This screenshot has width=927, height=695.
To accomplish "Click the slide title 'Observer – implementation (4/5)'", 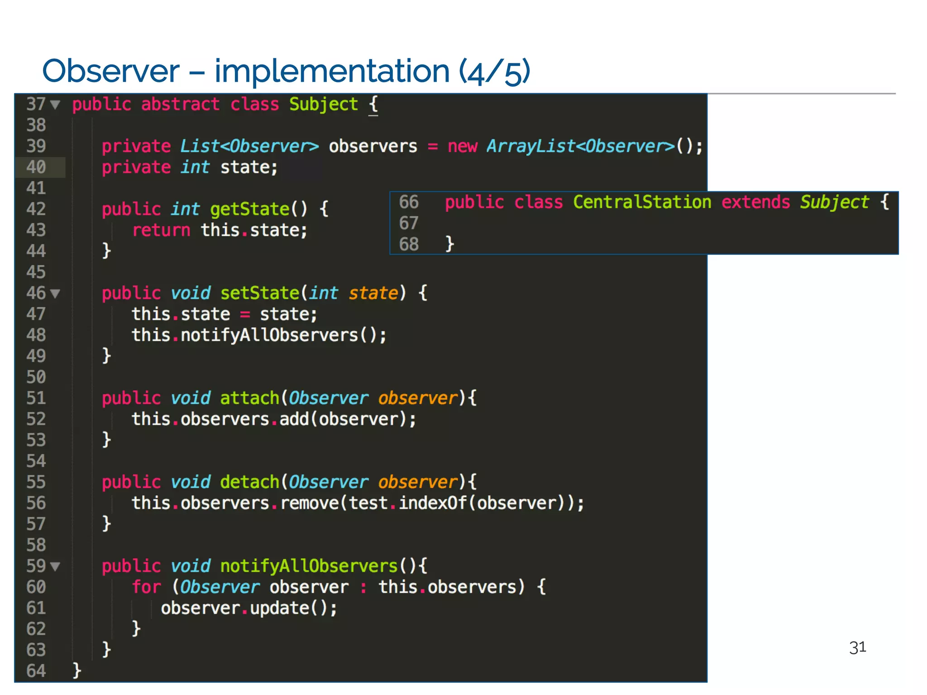I will tap(286, 71).
